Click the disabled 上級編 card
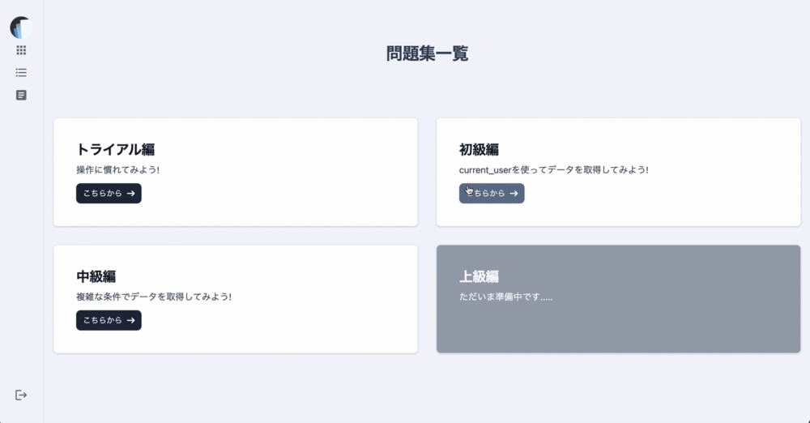This screenshot has width=810, height=423. 618,299
